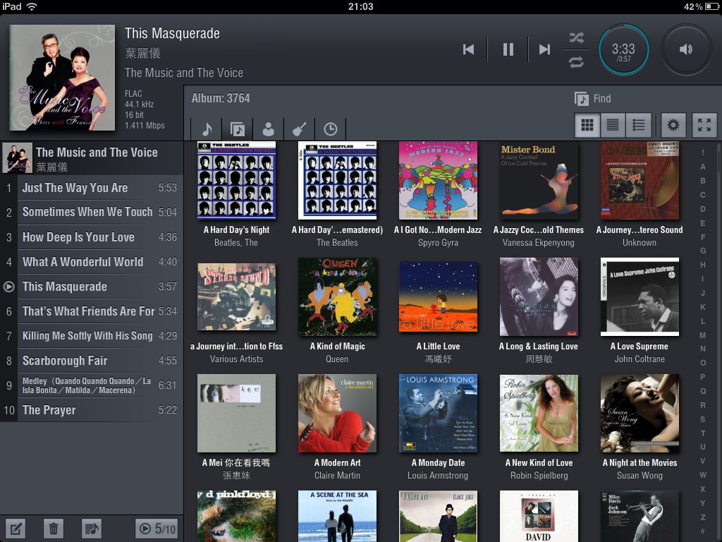Play track That's What Friends Are For

pos(92,311)
